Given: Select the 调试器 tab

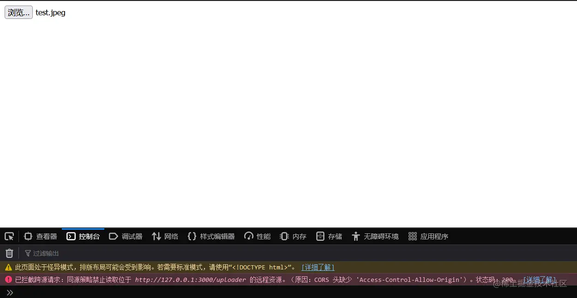Looking at the screenshot, I should coord(126,236).
